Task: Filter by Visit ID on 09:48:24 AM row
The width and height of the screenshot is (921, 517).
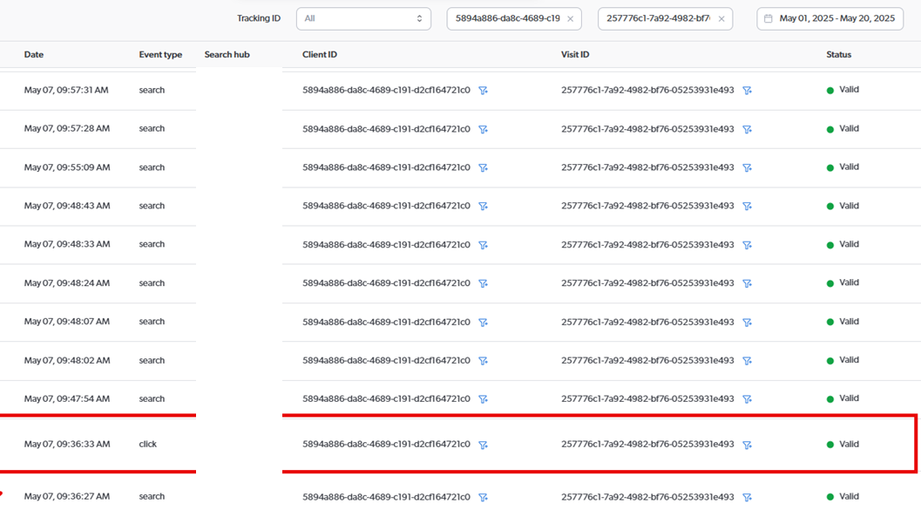Action: [x=747, y=283]
